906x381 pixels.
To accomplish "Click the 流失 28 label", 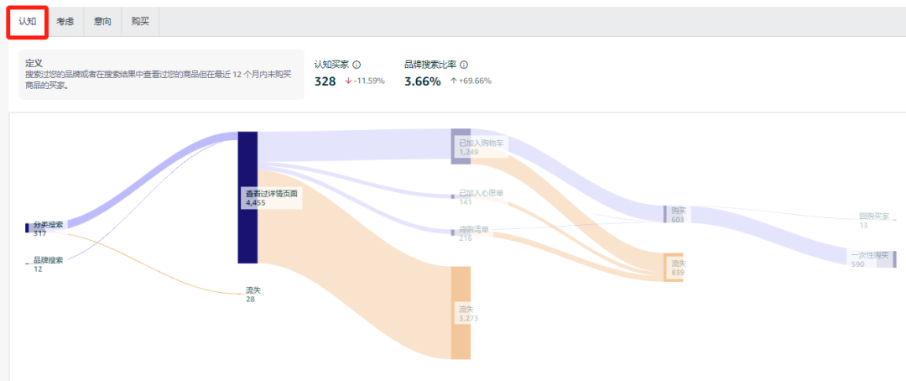I will point(253,295).
